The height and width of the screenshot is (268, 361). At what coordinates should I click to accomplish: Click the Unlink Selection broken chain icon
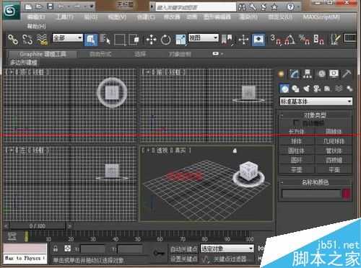point(27,40)
